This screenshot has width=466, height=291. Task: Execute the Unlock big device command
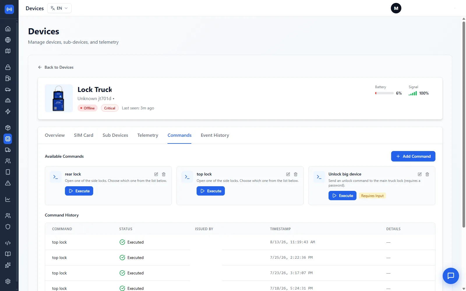click(342, 196)
